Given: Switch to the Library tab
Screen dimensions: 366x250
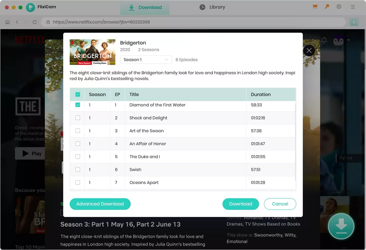Looking at the screenshot, I should point(212,7).
